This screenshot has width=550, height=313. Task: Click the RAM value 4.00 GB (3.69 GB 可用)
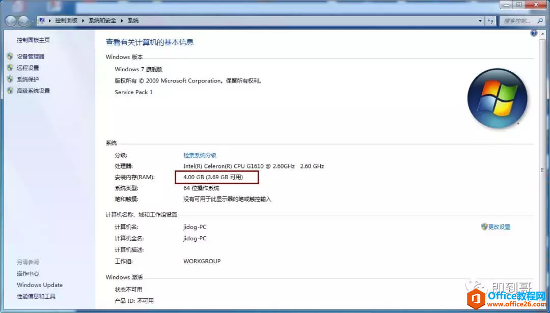pos(213,177)
